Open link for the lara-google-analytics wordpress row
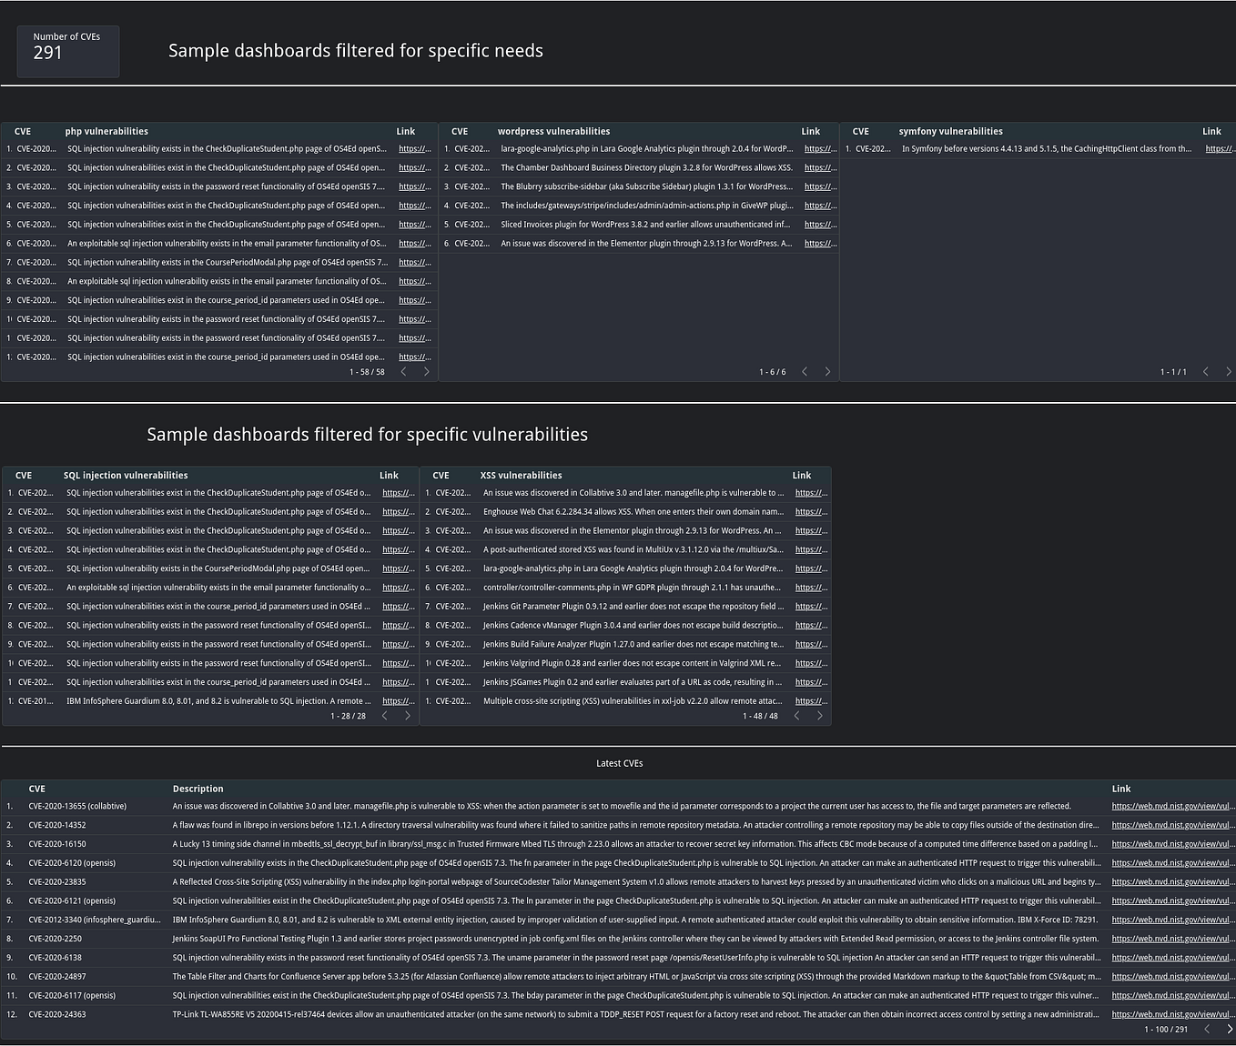The height and width of the screenshot is (1046, 1236). pos(819,148)
